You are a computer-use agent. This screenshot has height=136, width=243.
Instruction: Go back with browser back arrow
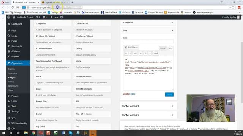tap(3, 8)
